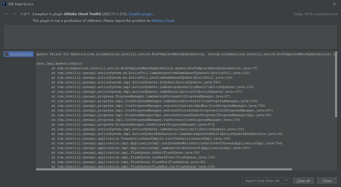Screen dimensions: 341x187
Task: Click the ActionUtil.java:144 stack trace line
Action: (142, 78)
